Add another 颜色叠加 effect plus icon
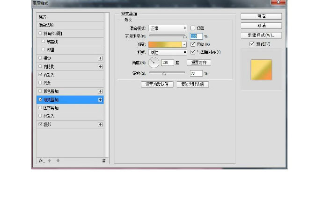Image resolution: width=323 pixels, height=224 pixels. (x=100, y=91)
